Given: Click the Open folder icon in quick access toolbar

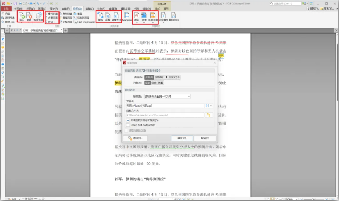Looking at the screenshot, I should pos(8,4).
